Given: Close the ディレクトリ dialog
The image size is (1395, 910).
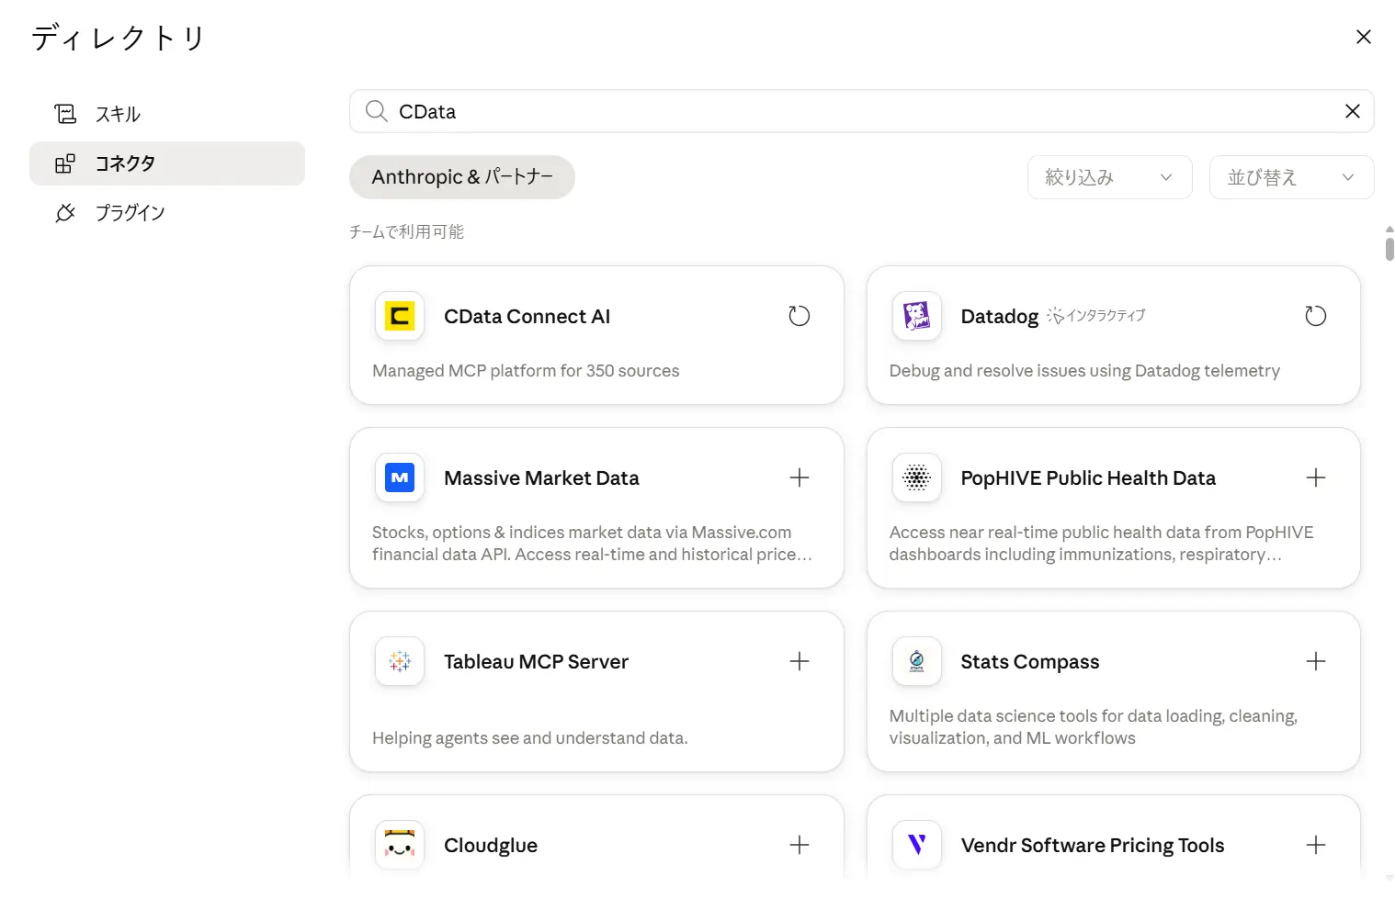Looking at the screenshot, I should coord(1363,37).
